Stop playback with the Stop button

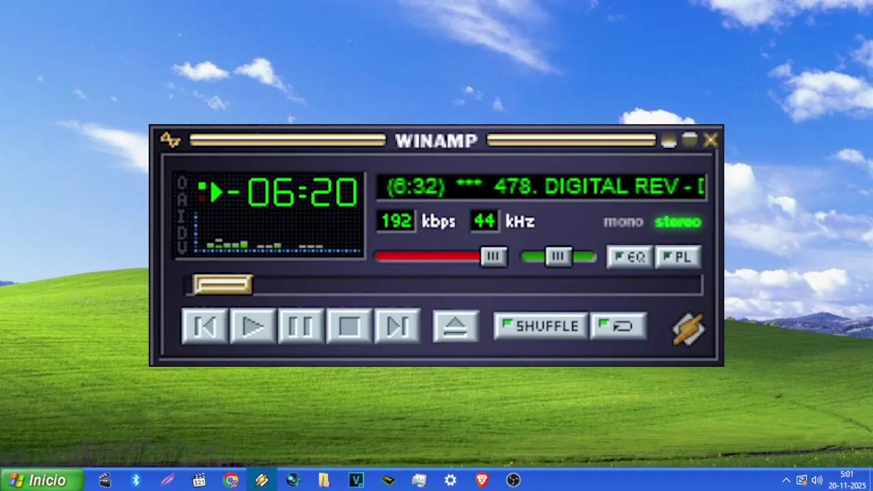(x=349, y=327)
